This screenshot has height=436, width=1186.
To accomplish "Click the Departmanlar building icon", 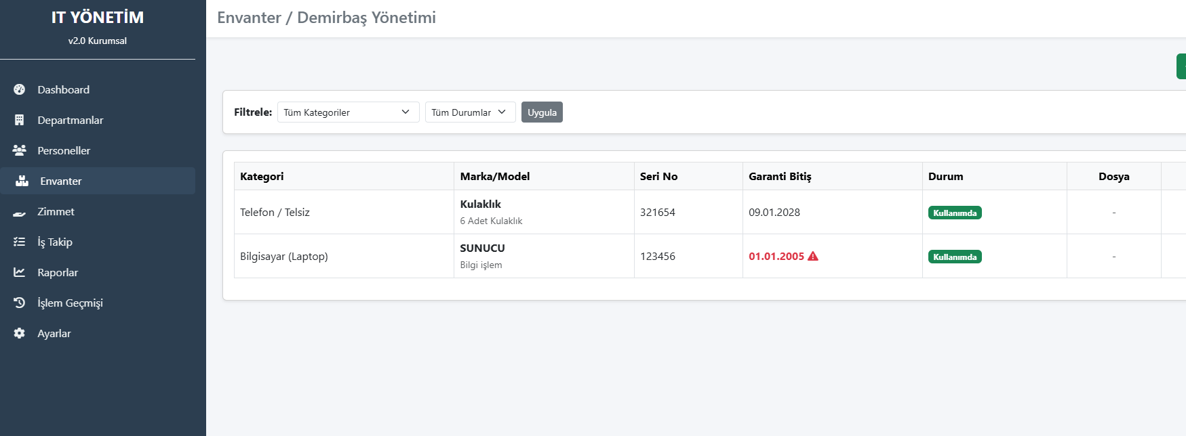I will coord(20,120).
